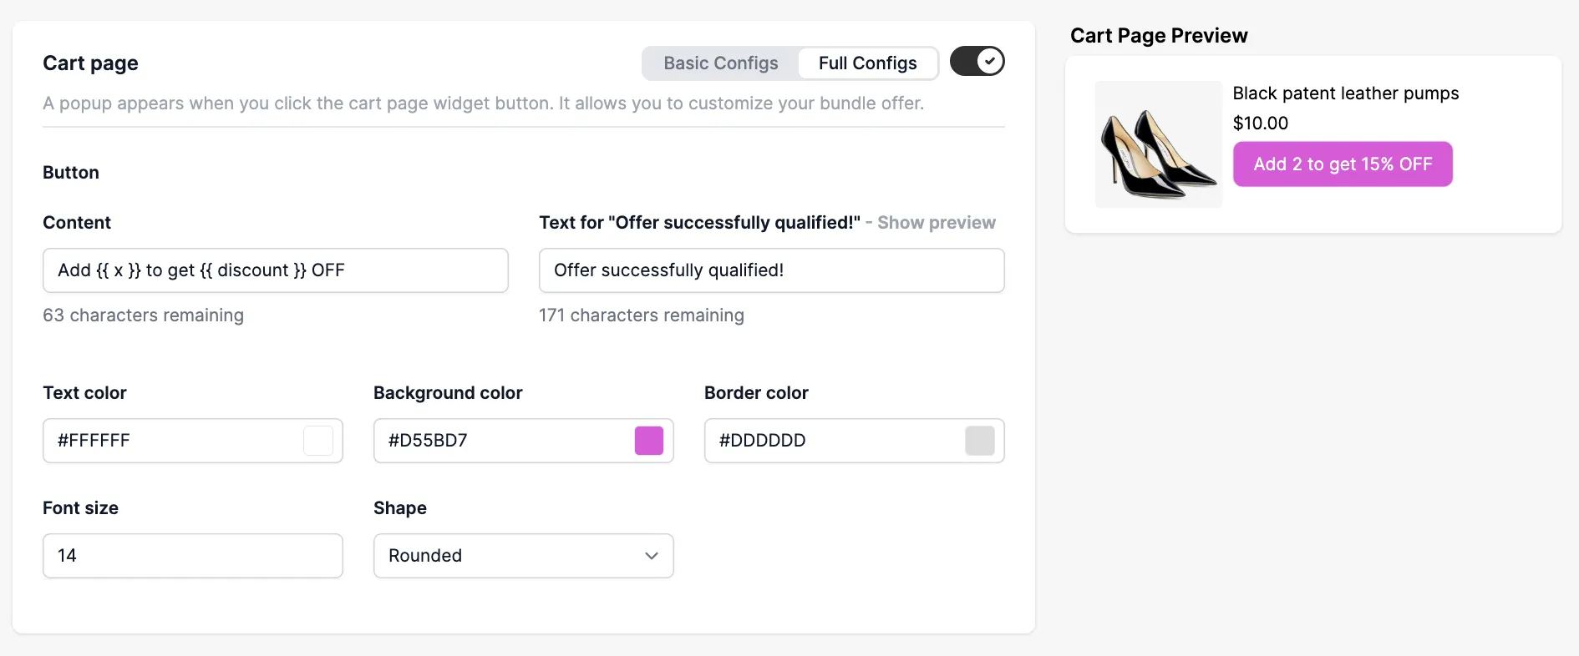This screenshot has width=1579, height=656.
Task: Click the button Content text field
Action: (x=276, y=270)
